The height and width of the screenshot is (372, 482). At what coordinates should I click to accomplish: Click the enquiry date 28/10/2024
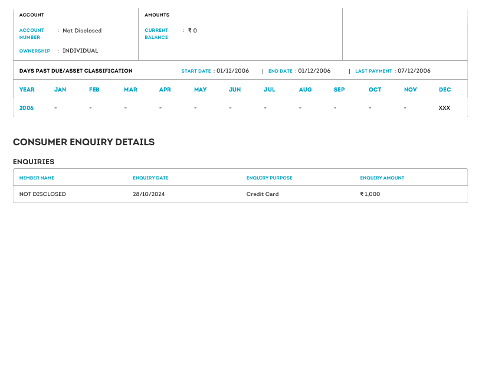[x=149, y=194]
